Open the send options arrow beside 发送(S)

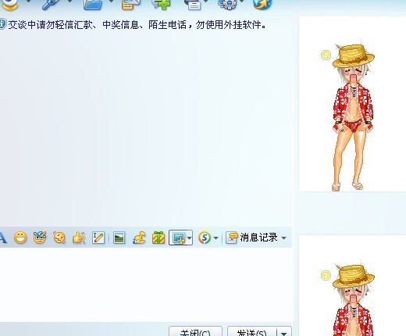click(x=284, y=332)
